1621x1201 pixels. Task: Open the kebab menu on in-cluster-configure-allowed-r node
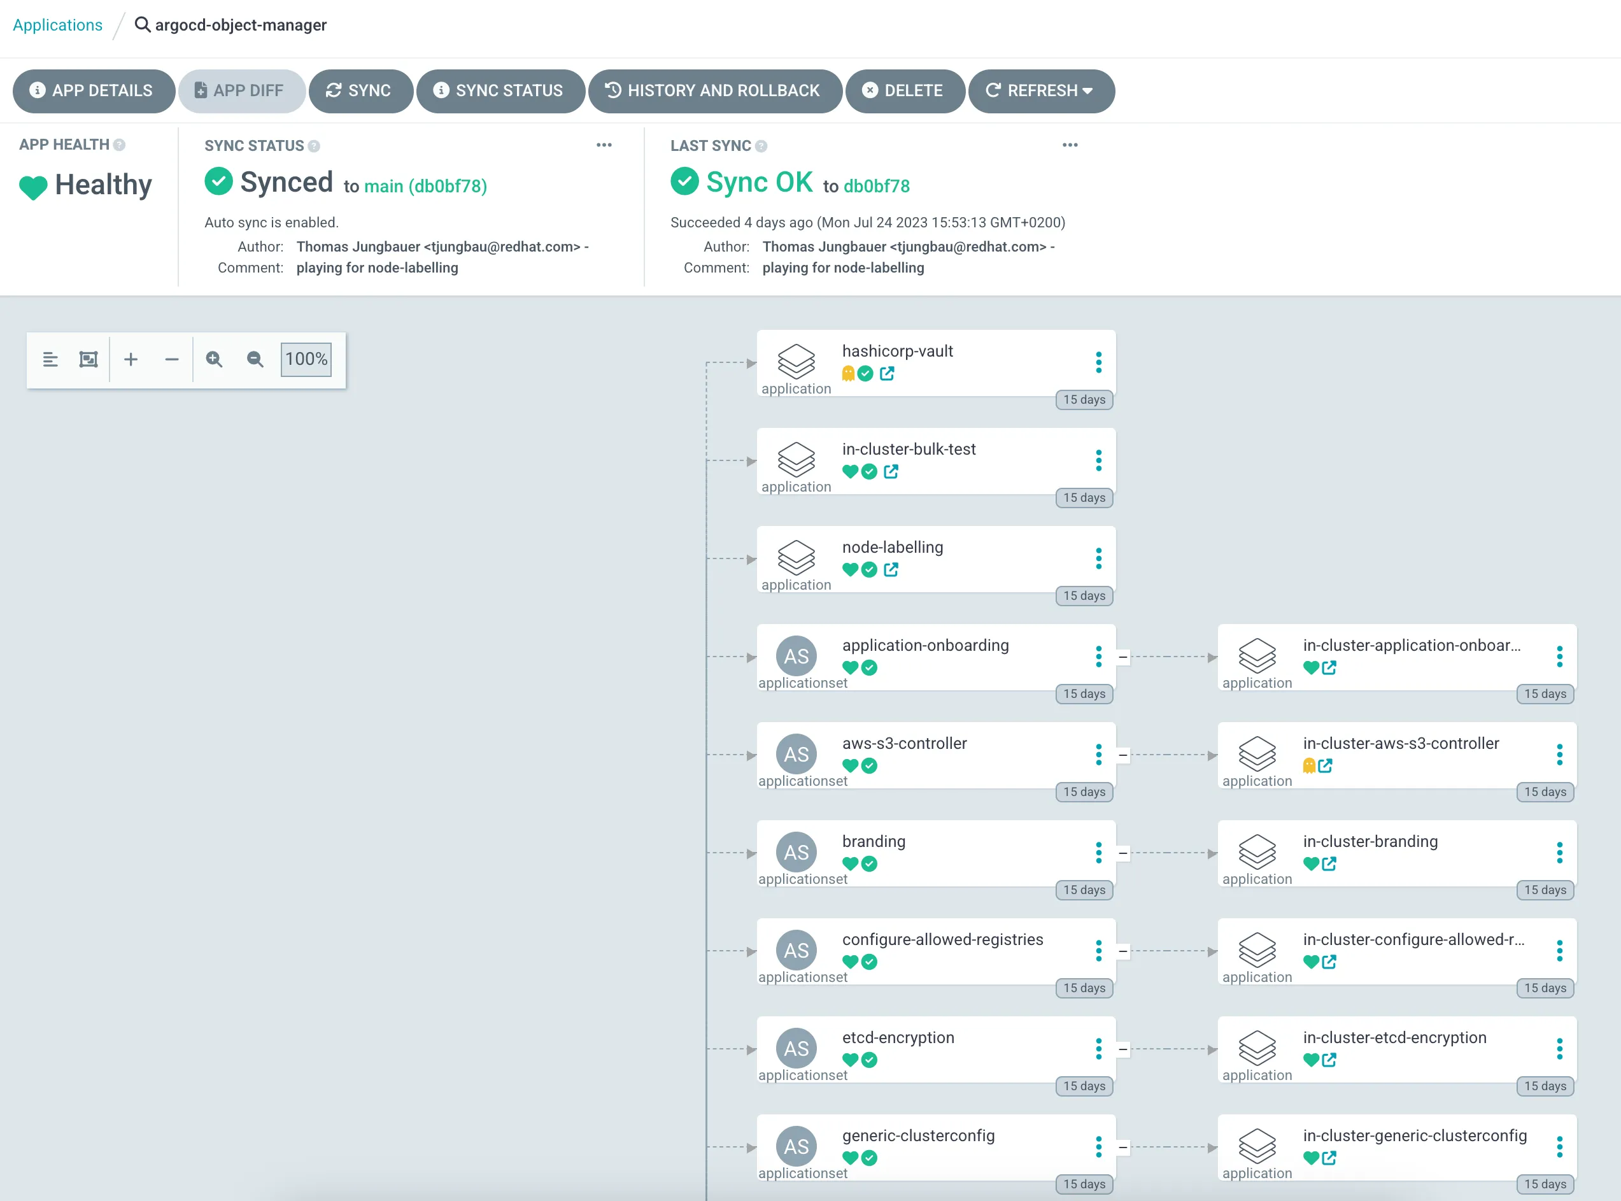(x=1559, y=950)
